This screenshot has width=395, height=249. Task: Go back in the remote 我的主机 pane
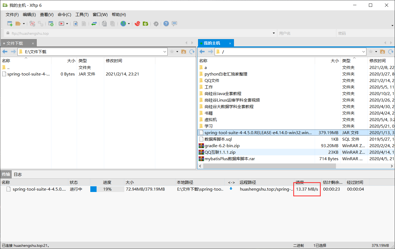(x=202, y=52)
